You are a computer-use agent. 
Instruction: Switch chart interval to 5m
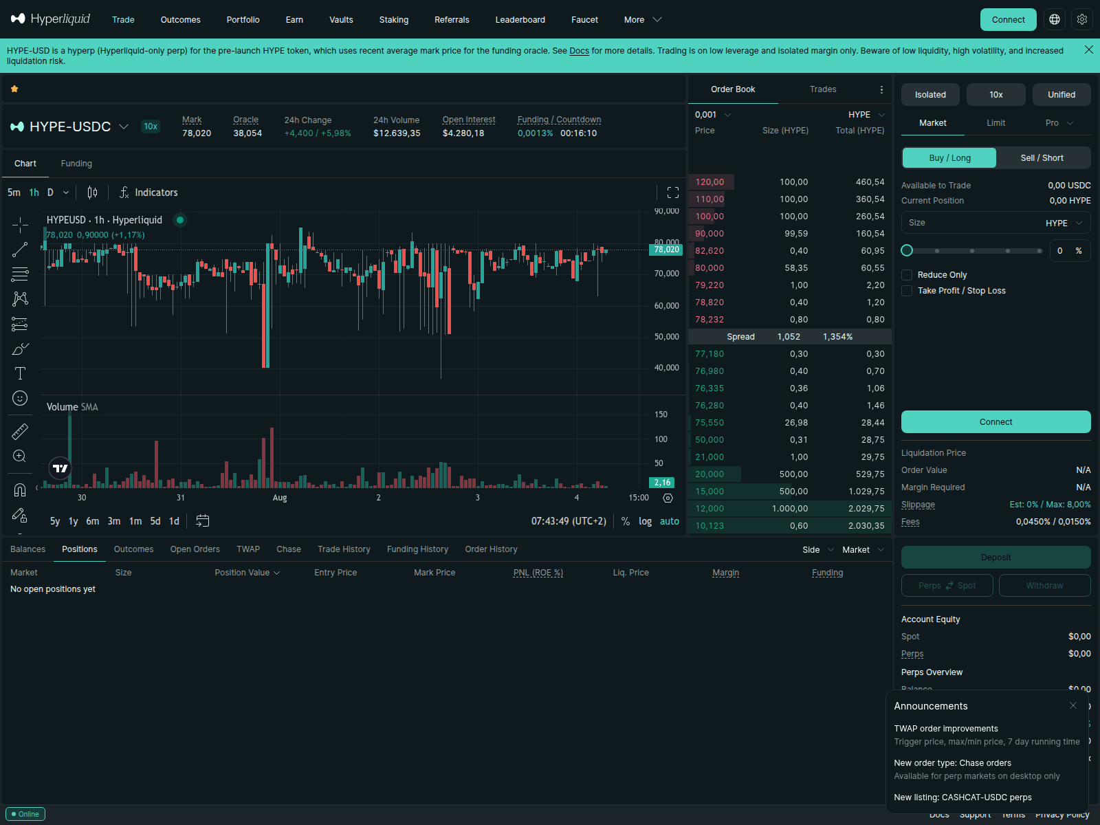tap(14, 192)
